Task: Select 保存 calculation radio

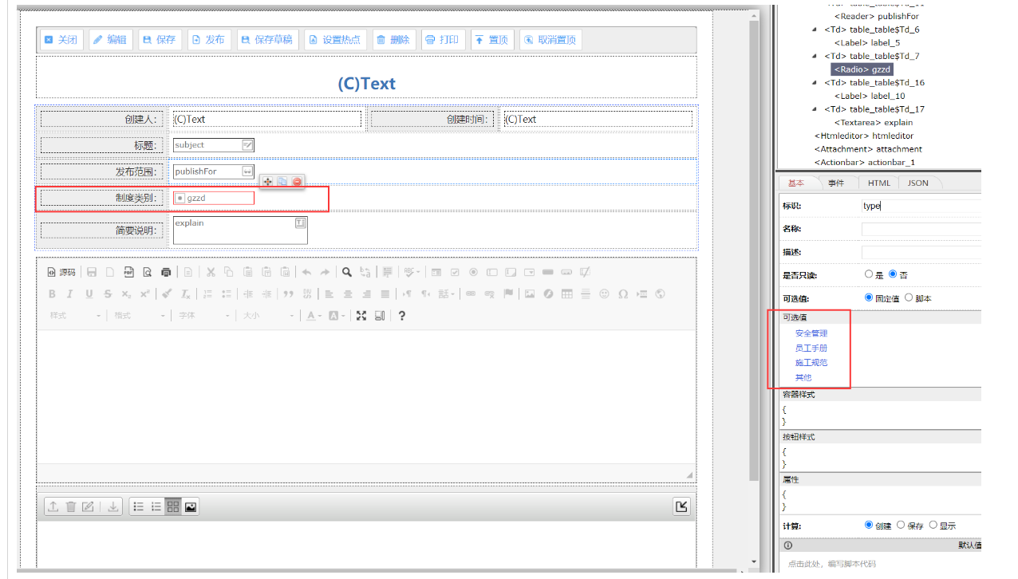Action: pyautogui.click(x=901, y=525)
